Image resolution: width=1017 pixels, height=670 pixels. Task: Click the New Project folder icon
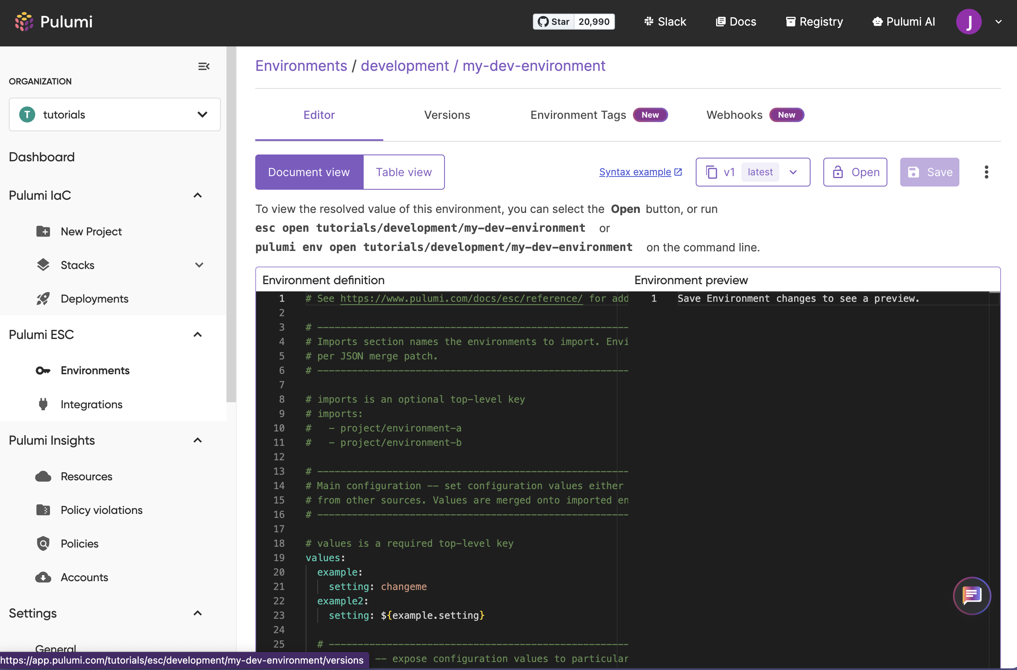(x=43, y=231)
